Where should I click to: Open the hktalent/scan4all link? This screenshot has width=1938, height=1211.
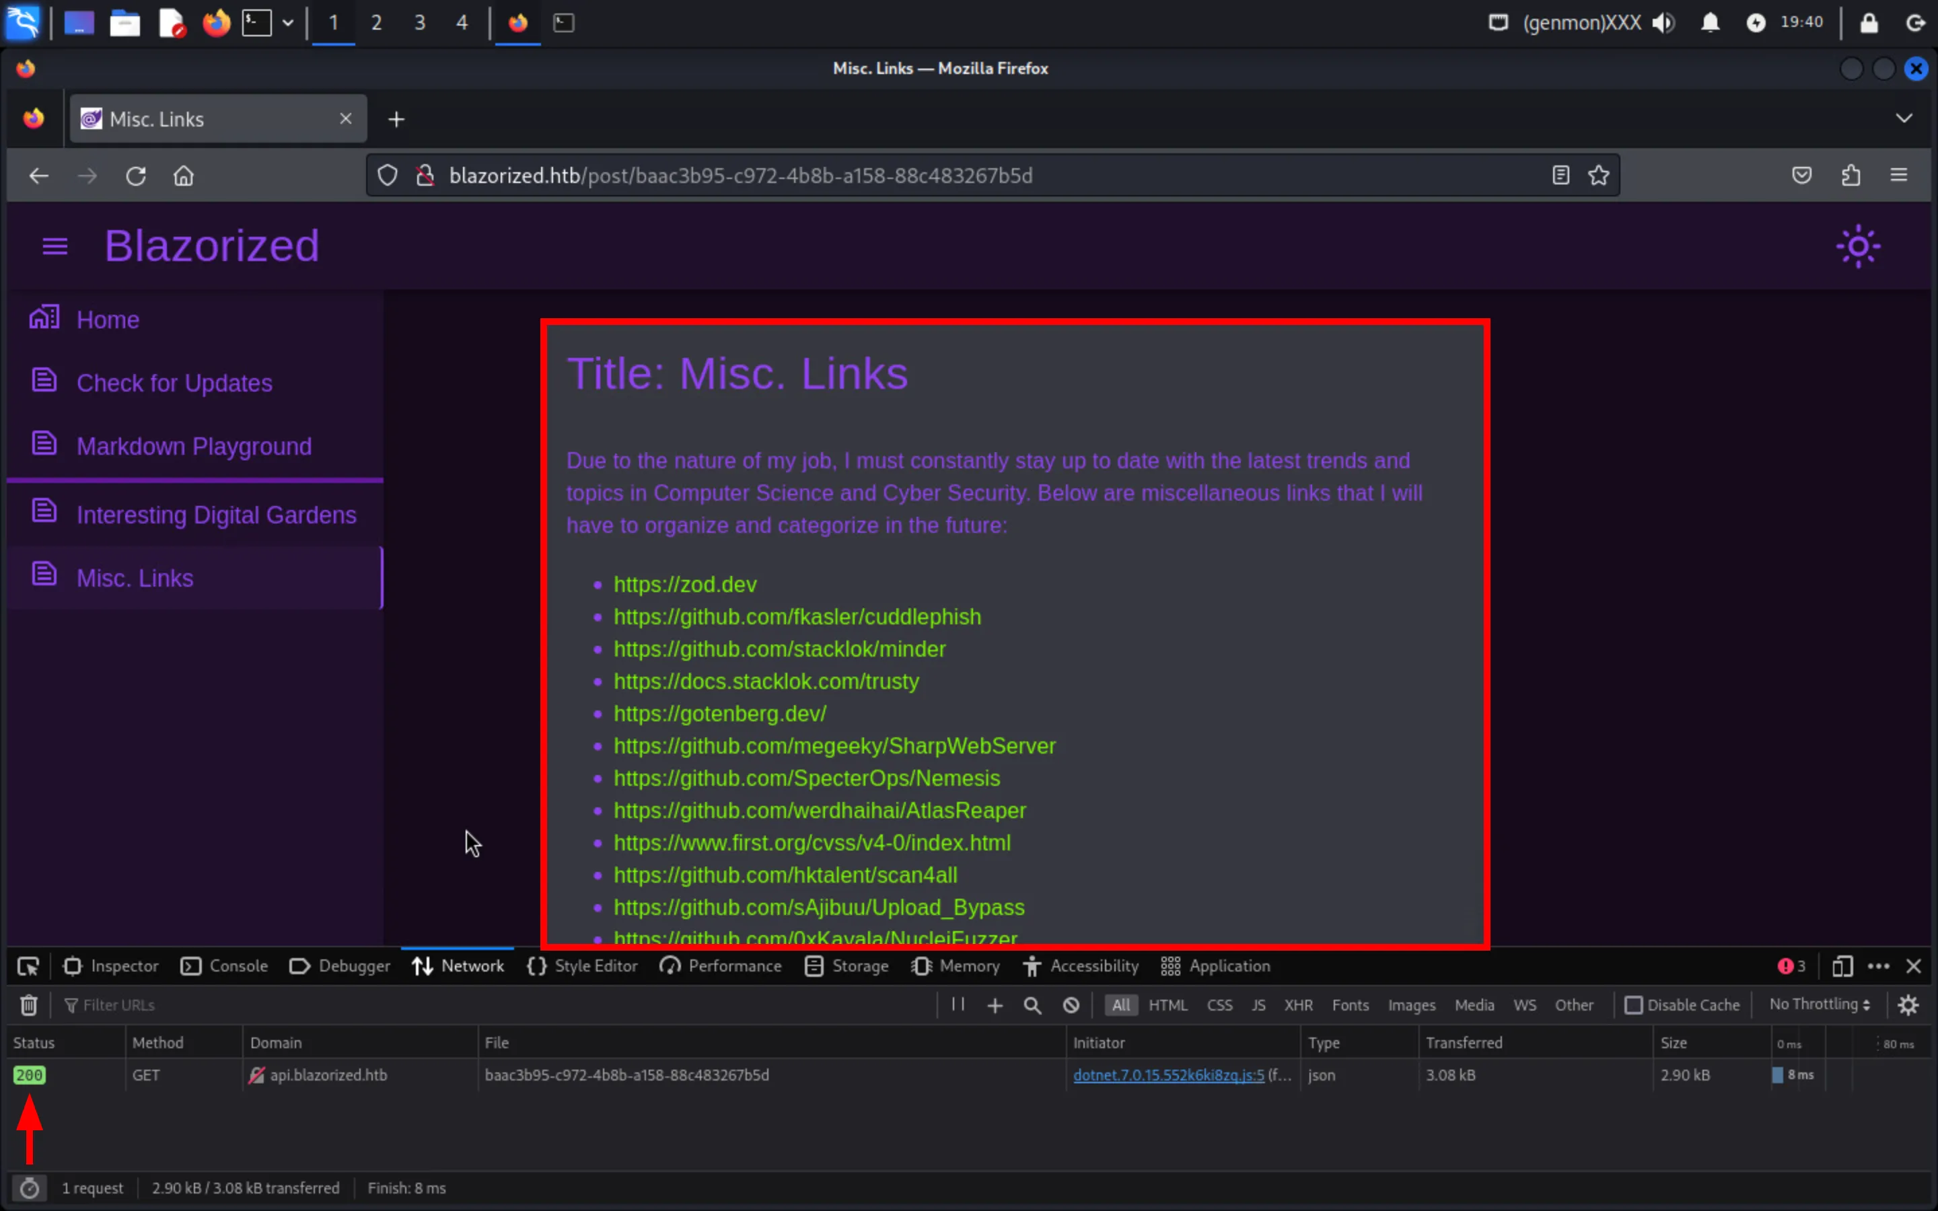click(785, 875)
